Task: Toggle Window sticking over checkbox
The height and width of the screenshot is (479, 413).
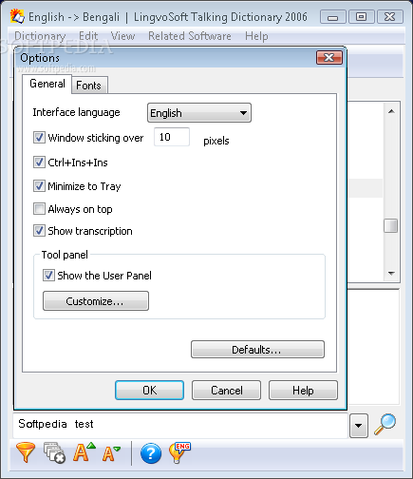Action: (x=39, y=138)
